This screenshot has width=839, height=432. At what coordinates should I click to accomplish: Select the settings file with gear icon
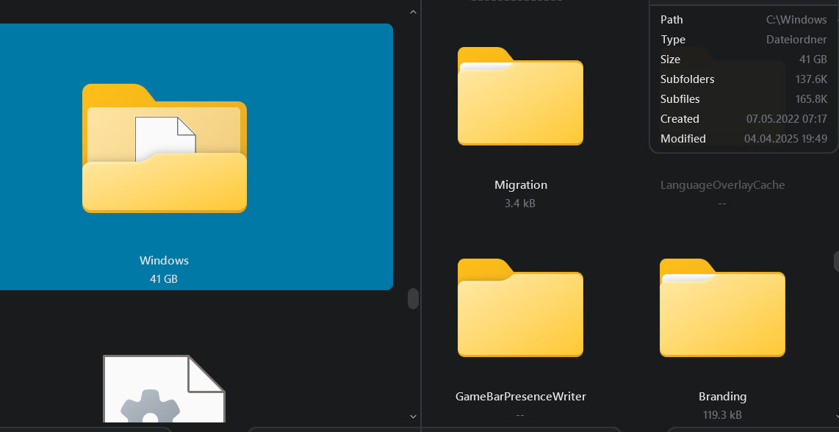pos(165,389)
